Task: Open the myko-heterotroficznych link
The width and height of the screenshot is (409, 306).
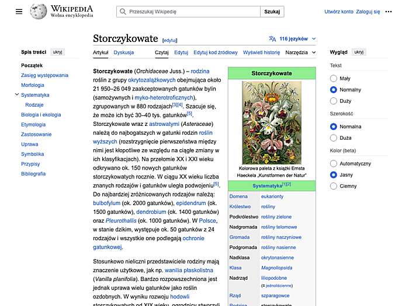Action: tap(164, 97)
